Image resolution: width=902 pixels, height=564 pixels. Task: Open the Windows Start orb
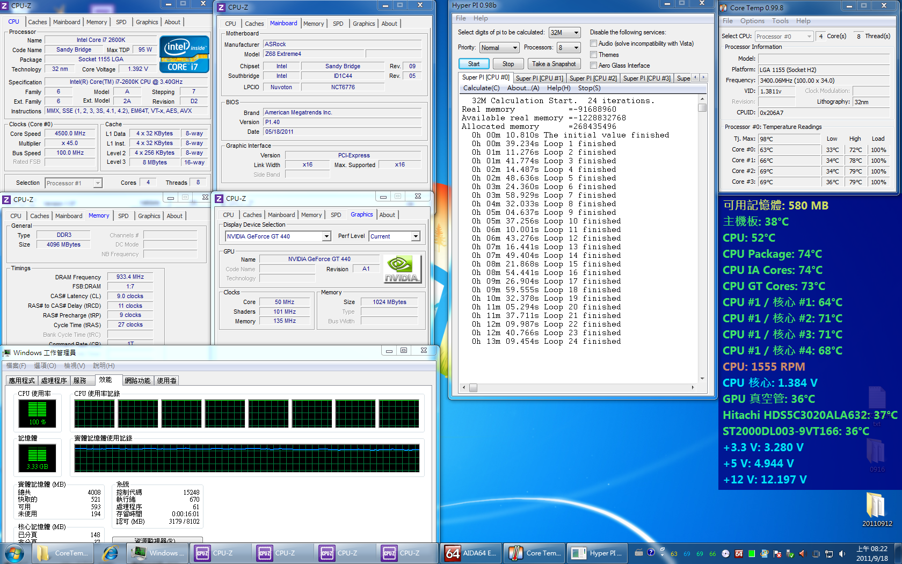14,553
